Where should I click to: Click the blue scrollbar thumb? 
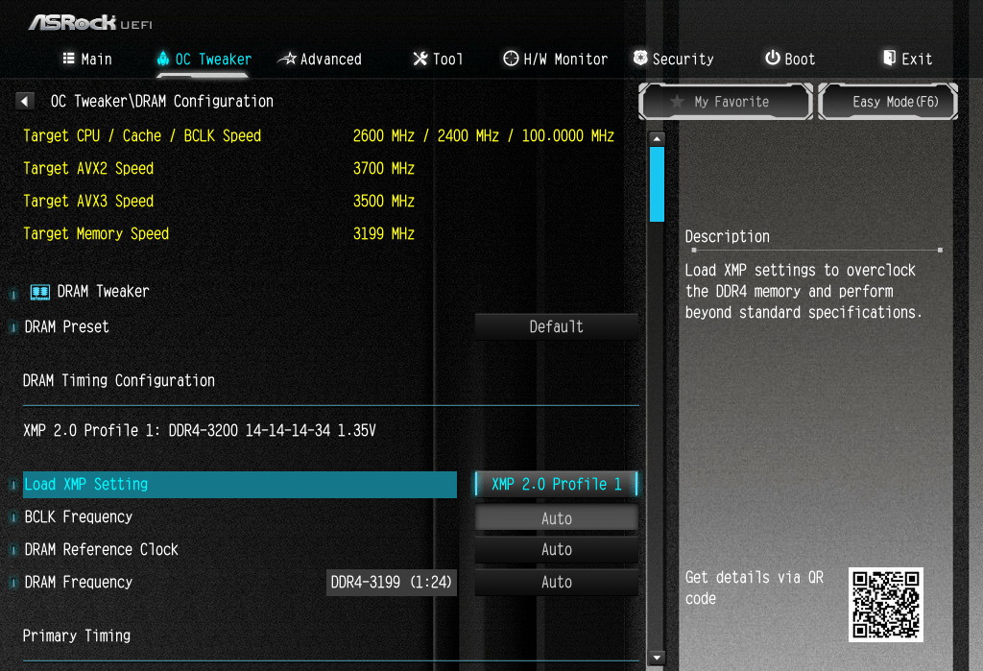[x=657, y=184]
